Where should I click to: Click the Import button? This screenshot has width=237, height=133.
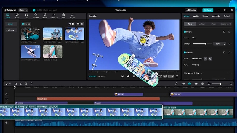point(26,24)
